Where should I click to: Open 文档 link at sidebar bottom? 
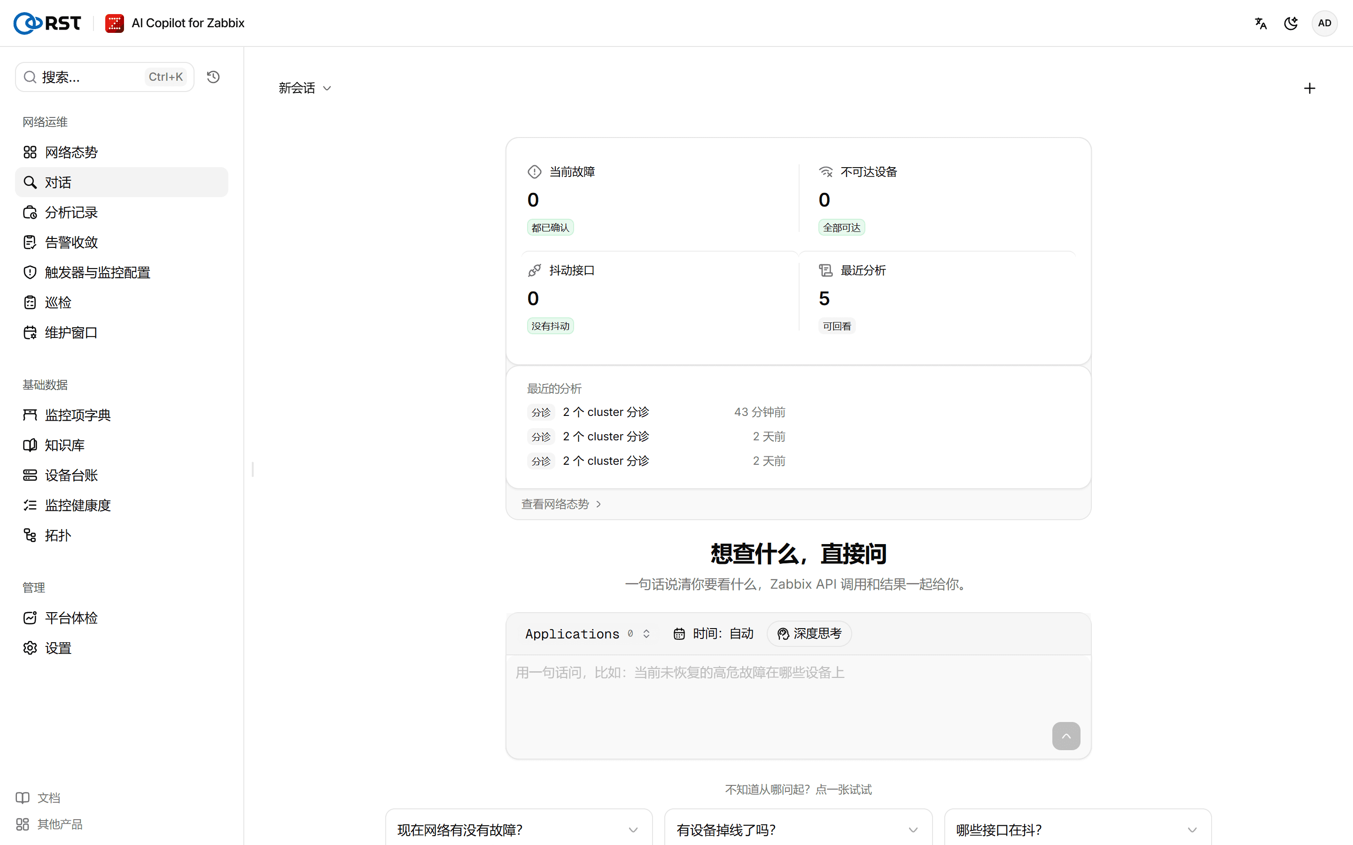pos(38,798)
